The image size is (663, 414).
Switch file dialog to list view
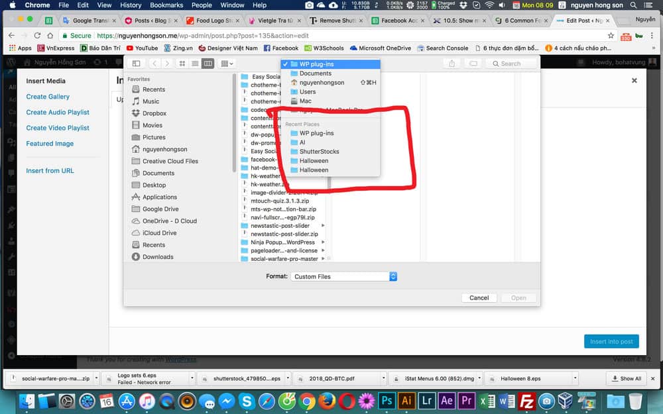point(195,64)
